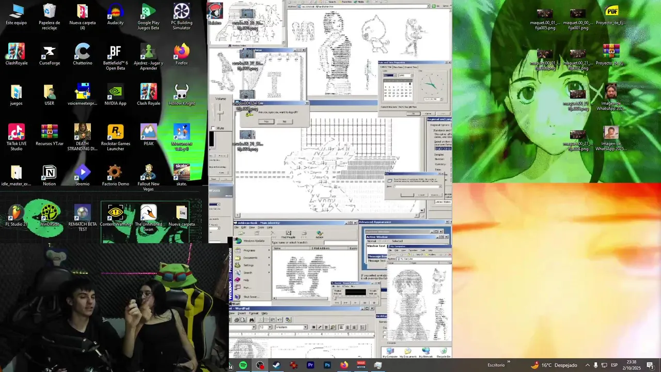Open Ajedrez - Jugar y Aprender

[148, 57]
